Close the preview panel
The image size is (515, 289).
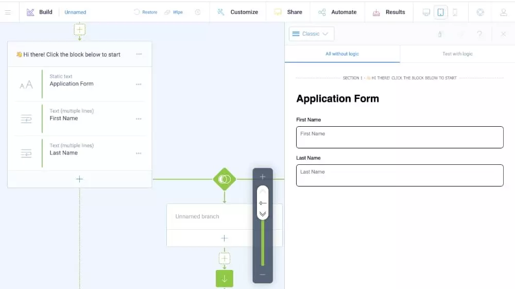coord(503,34)
